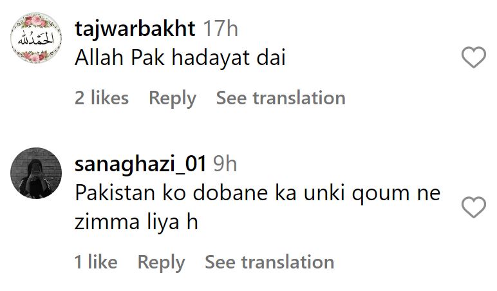Image resolution: width=497 pixels, height=291 pixels.
Task: Like tajwarbakht's comment with the heart icon
Action: (474, 57)
